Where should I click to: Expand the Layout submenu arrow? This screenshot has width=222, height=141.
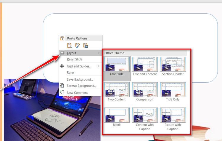click(99, 53)
